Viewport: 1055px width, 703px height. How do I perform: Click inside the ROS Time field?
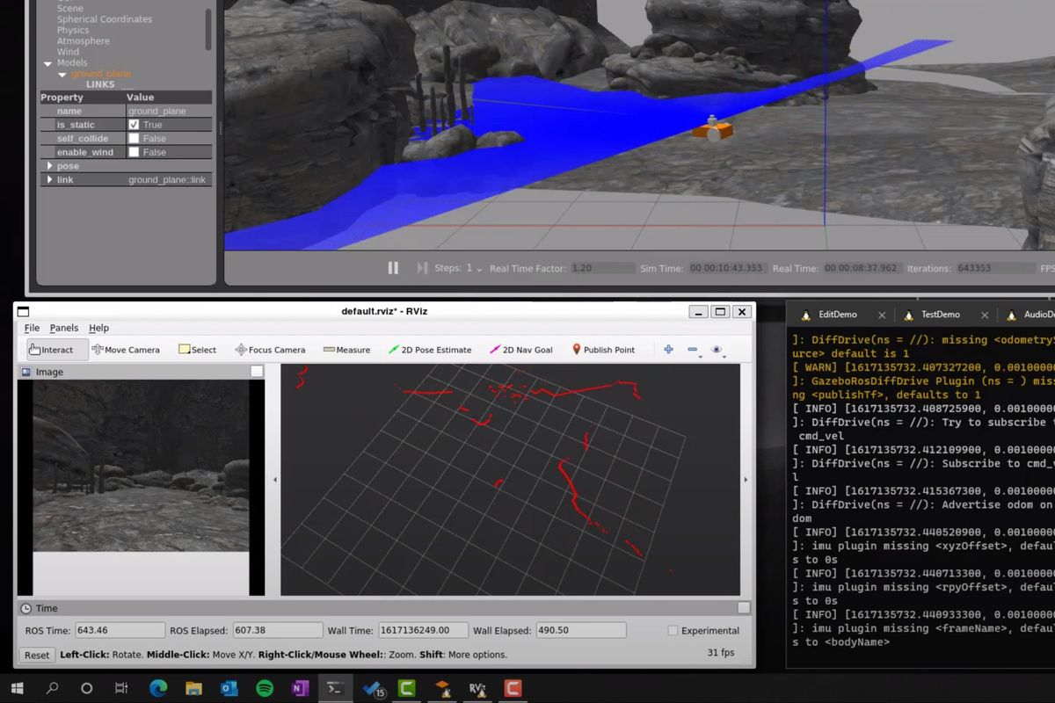tap(120, 630)
